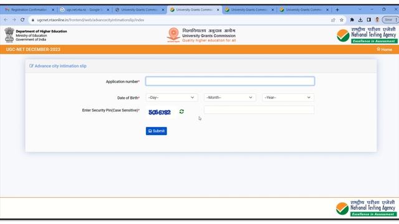
Task: Refresh the security pin captcha
Action: tap(181, 111)
